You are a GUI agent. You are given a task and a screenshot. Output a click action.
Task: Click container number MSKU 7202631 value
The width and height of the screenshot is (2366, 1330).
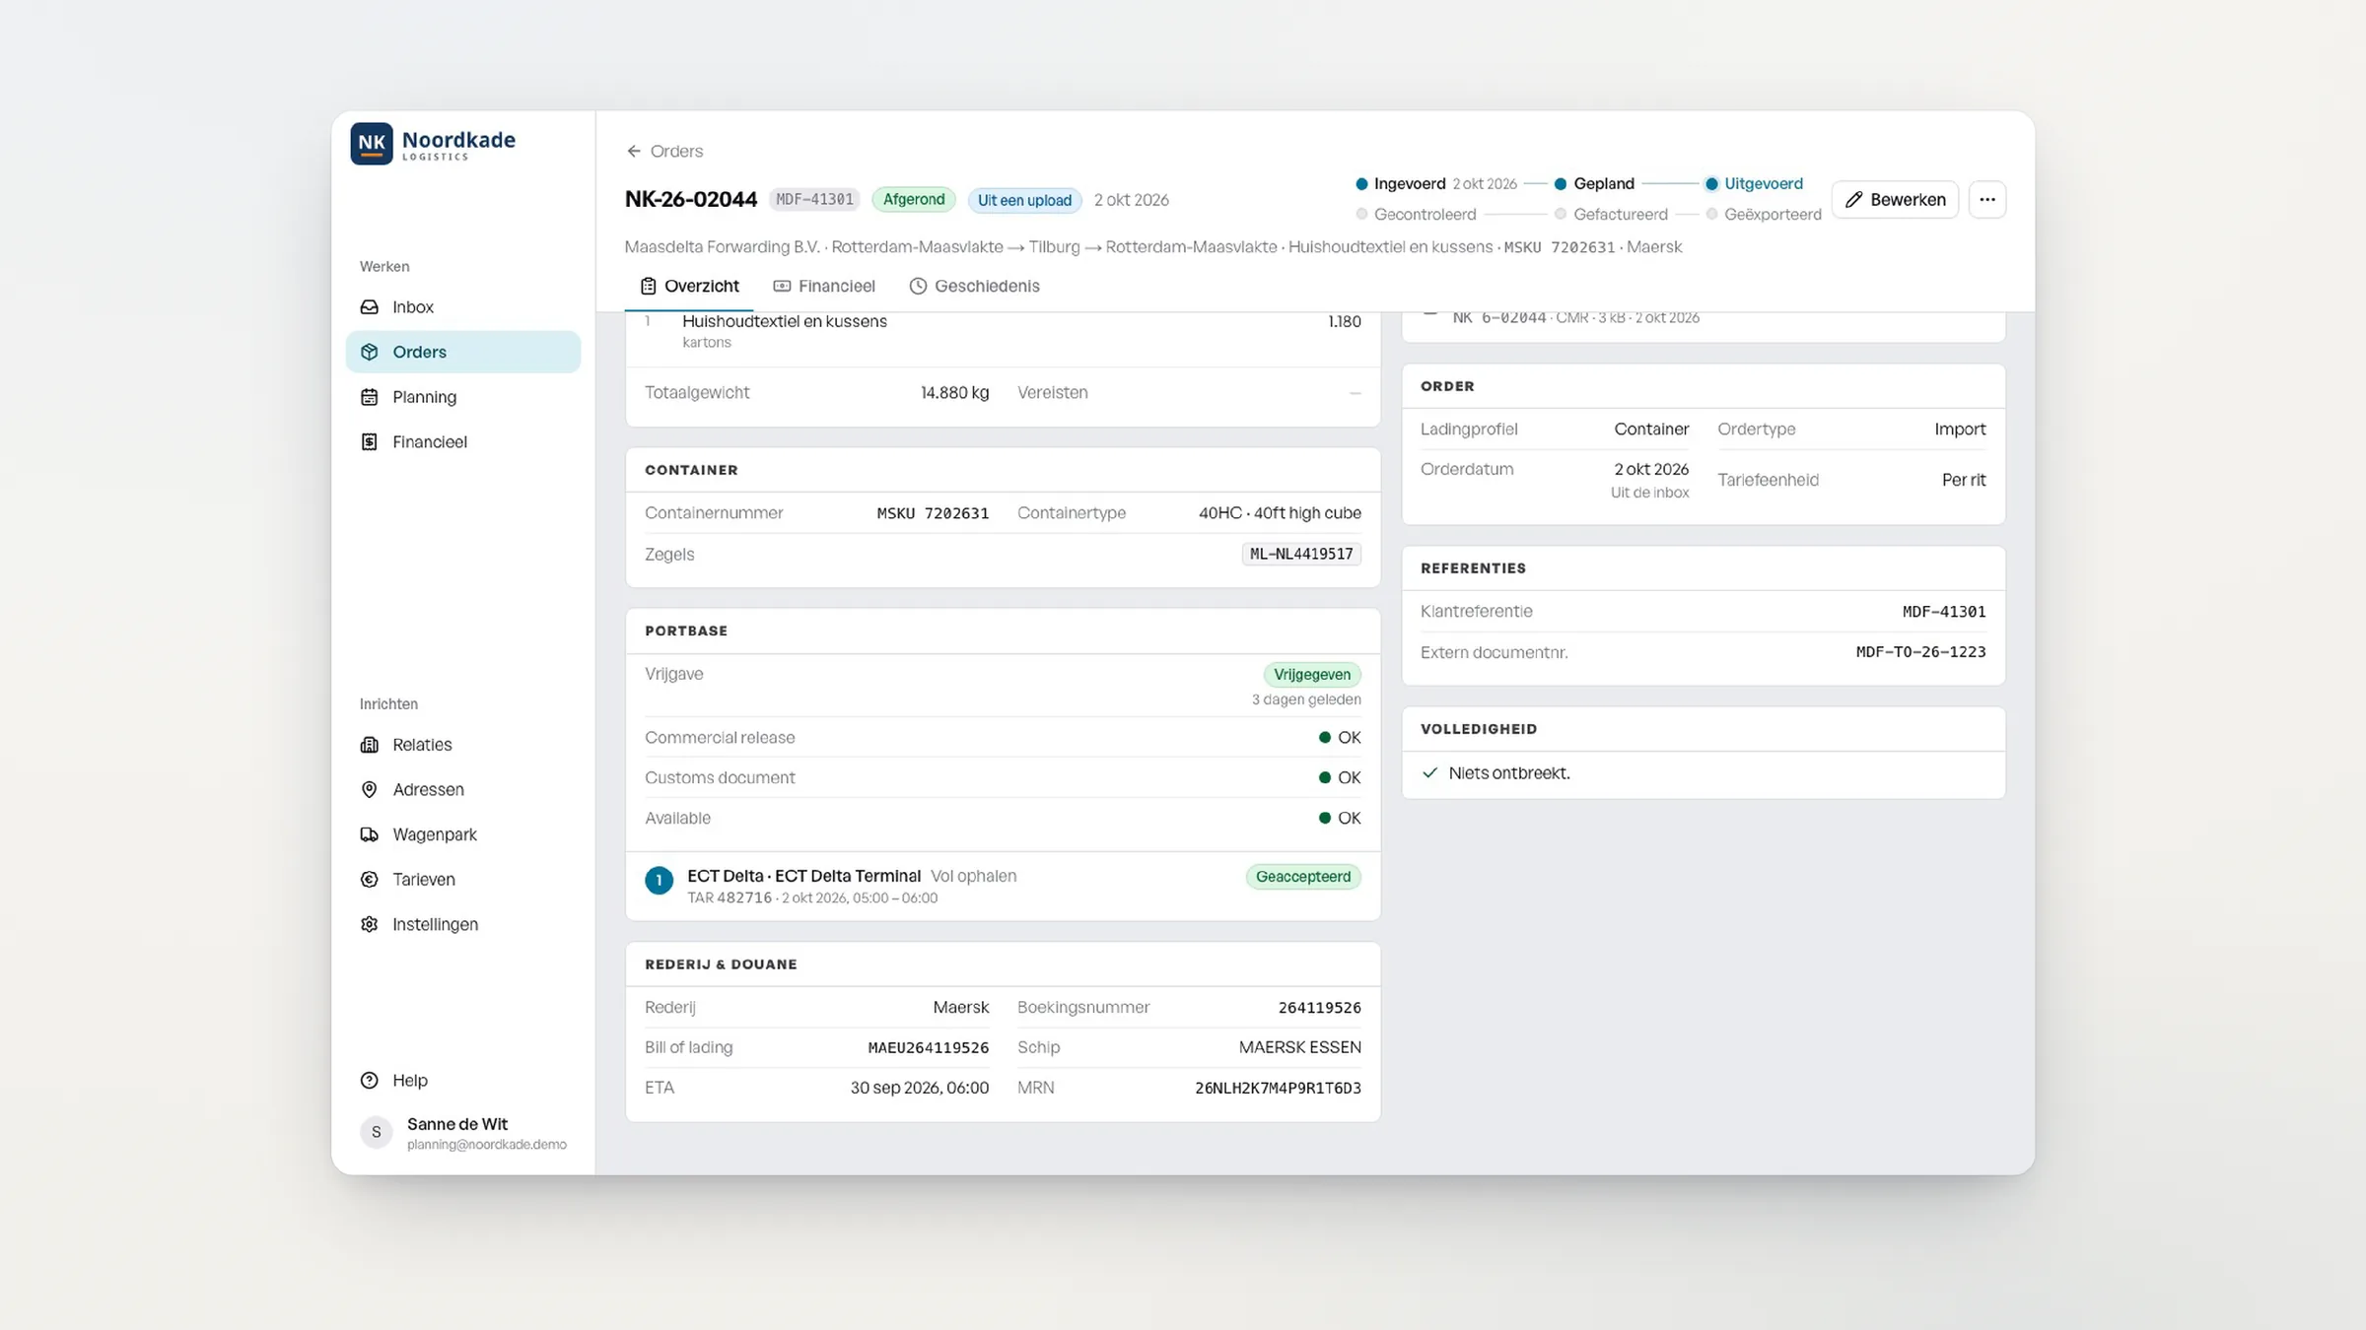(x=933, y=513)
